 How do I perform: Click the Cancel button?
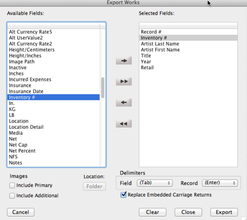coord(21,212)
